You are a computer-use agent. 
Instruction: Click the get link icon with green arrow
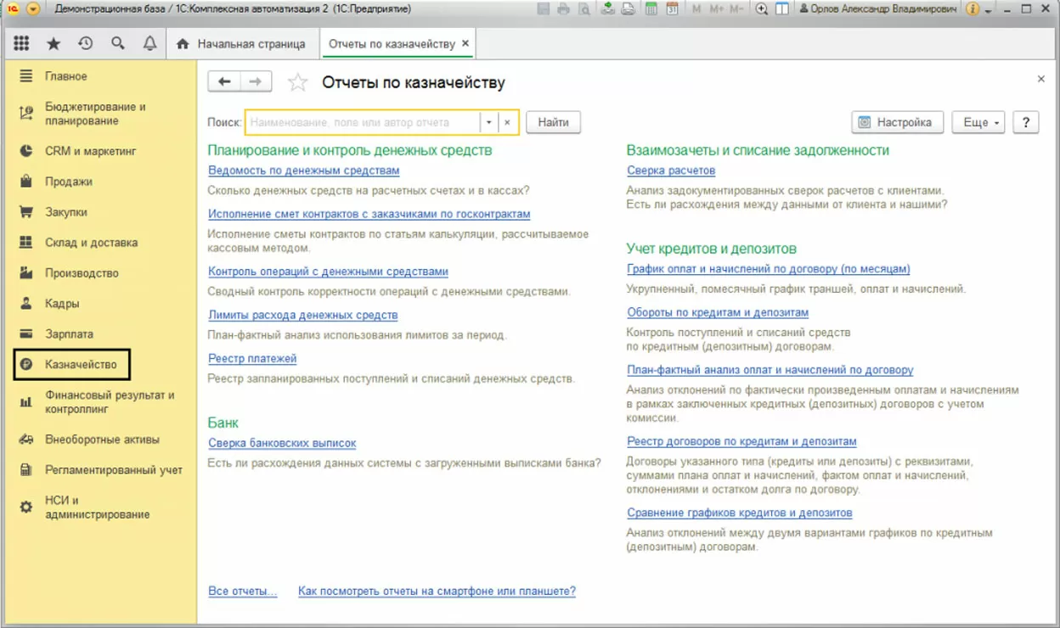click(608, 9)
